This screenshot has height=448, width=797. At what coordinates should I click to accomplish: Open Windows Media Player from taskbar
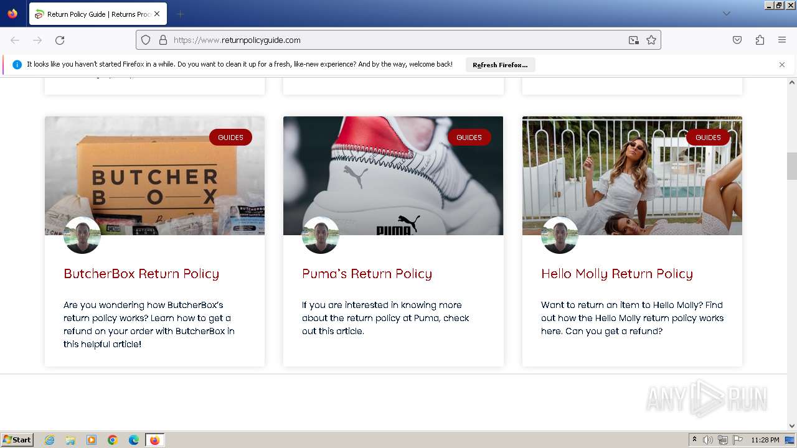click(x=92, y=440)
